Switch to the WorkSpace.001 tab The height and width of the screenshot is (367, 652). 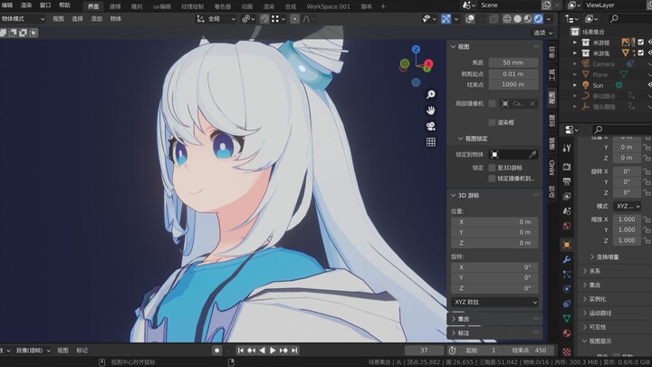pos(328,6)
